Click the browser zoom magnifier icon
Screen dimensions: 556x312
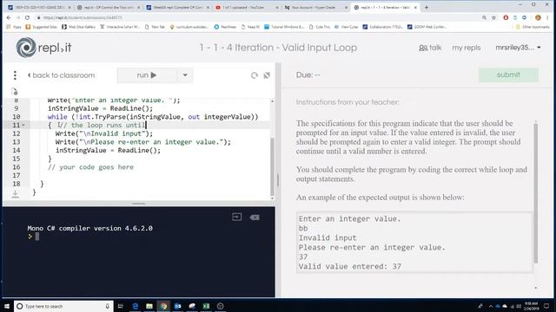click(484, 17)
